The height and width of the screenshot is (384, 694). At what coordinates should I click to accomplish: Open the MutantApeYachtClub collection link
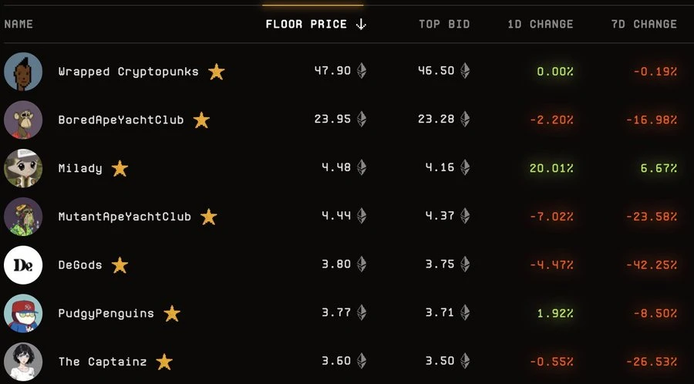pyautogui.click(x=124, y=217)
